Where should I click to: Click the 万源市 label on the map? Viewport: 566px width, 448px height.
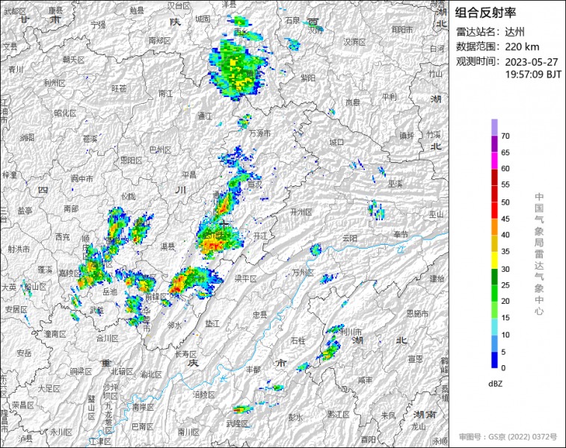pyautogui.click(x=259, y=133)
